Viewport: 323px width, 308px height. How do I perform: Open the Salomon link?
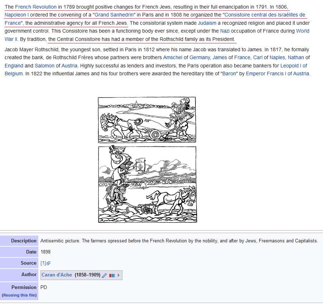click(x=44, y=66)
